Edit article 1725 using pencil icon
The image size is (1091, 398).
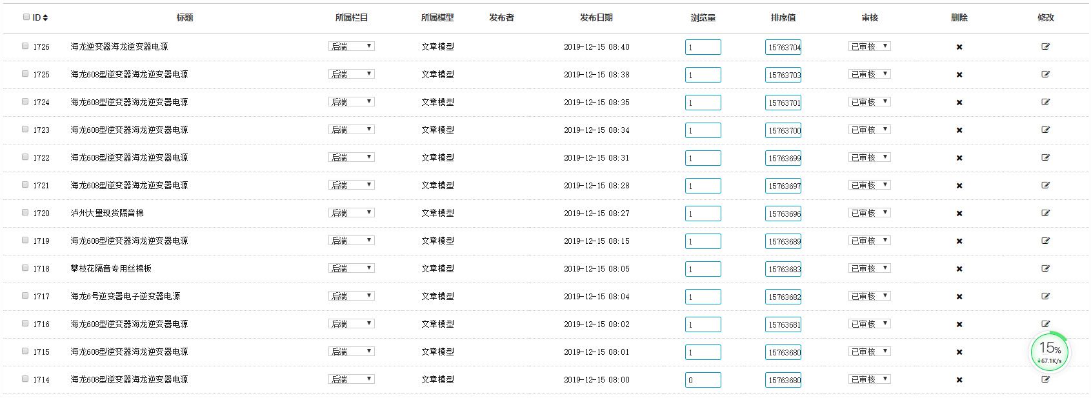point(1045,74)
